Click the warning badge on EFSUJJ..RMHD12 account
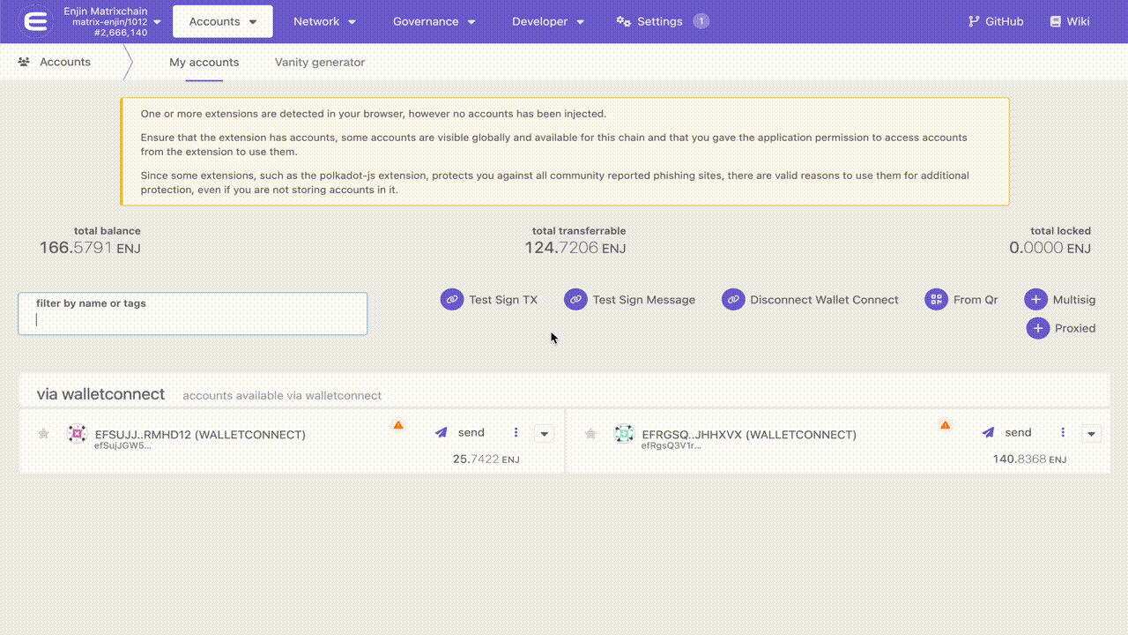The height and width of the screenshot is (635, 1128). (398, 425)
